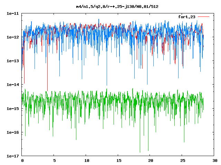Click the 1e-13 y-axis label
This screenshot has width=221, height=165.
pyautogui.click(x=13, y=61)
